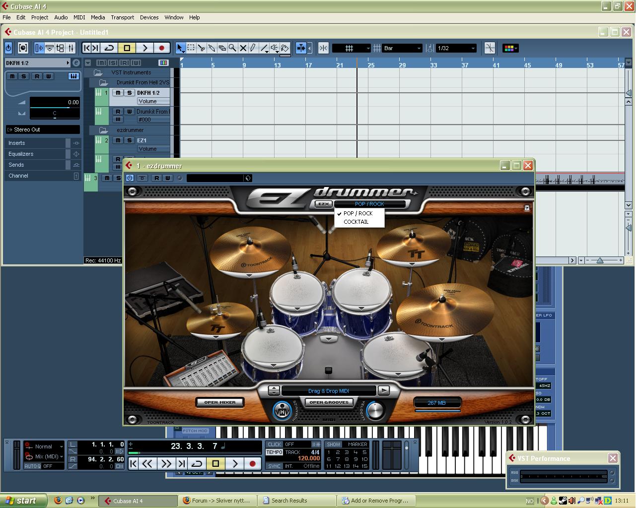Toggle TEMPO track in Transport panel
The image size is (640, 508).
(274, 452)
